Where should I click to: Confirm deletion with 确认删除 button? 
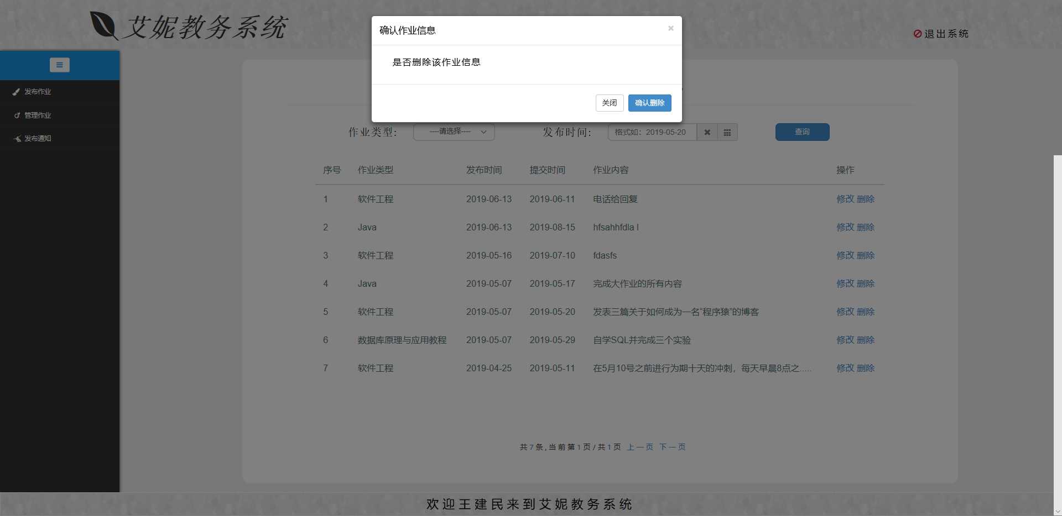click(x=649, y=103)
